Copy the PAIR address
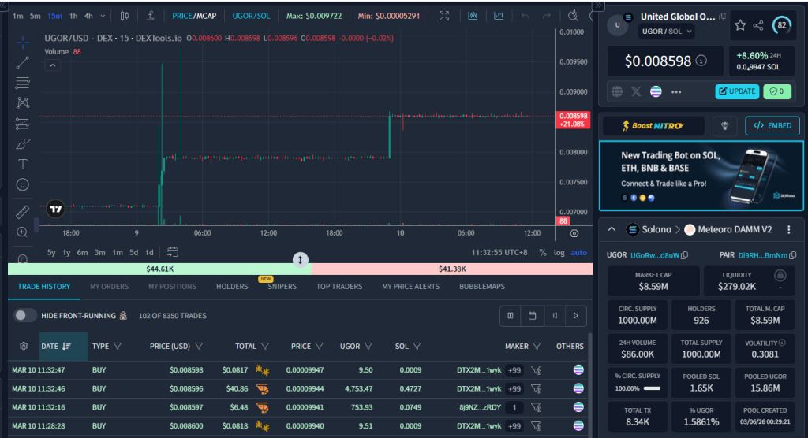The image size is (808, 438). pyautogui.click(x=792, y=255)
